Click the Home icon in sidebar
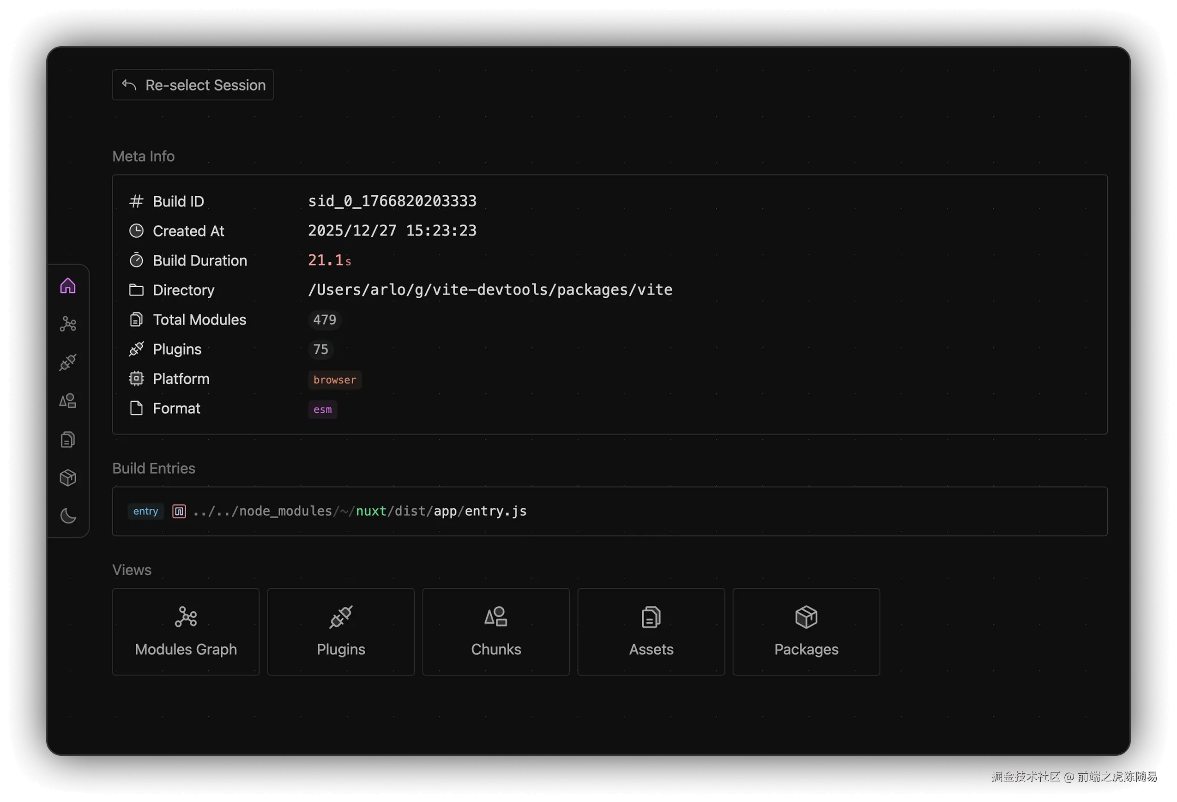The width and height of the screenshot is (1177, 802). [68, 286]
